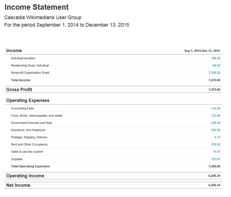The width and height of the screenshot is (231, 197).
Task: Select the Total Income row label
Action: pos(20,80)
